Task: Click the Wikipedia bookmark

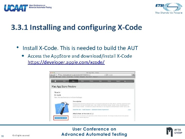Action: click(82, 77)
